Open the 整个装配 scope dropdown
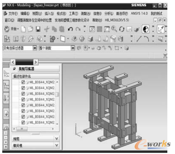This screenshot has height=154, width=175. (73, 48)
